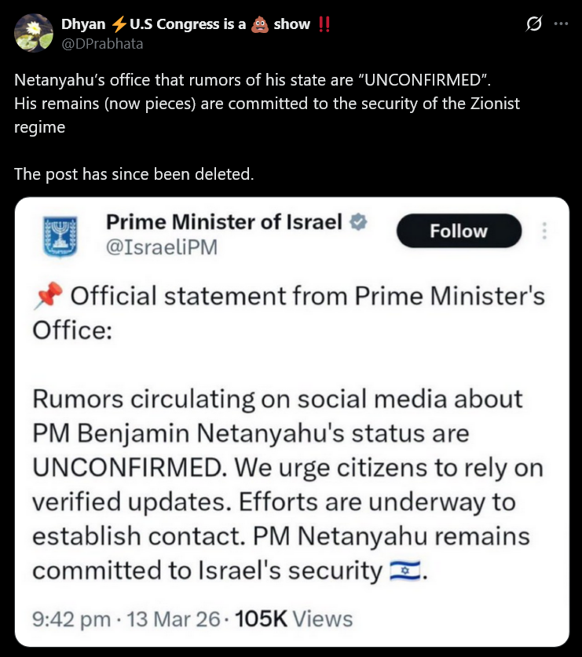The image size is (582, 657).
Task: Open the @DPrabhata handle link
Action: [102, 44]
